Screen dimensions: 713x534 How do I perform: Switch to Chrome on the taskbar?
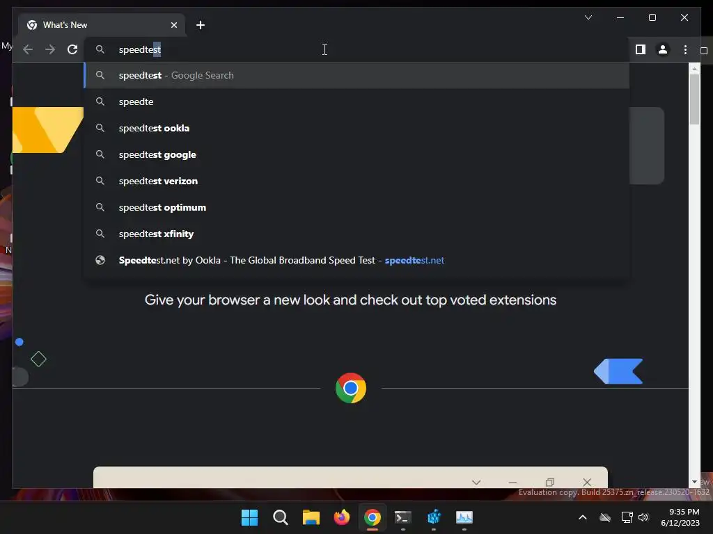[x=372, y=517]
